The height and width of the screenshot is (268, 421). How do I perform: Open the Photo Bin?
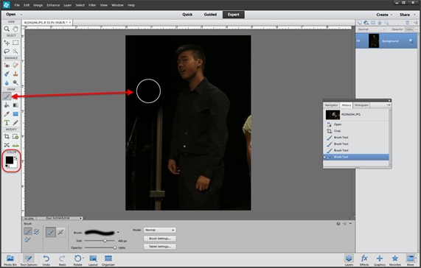pos(10,260)
